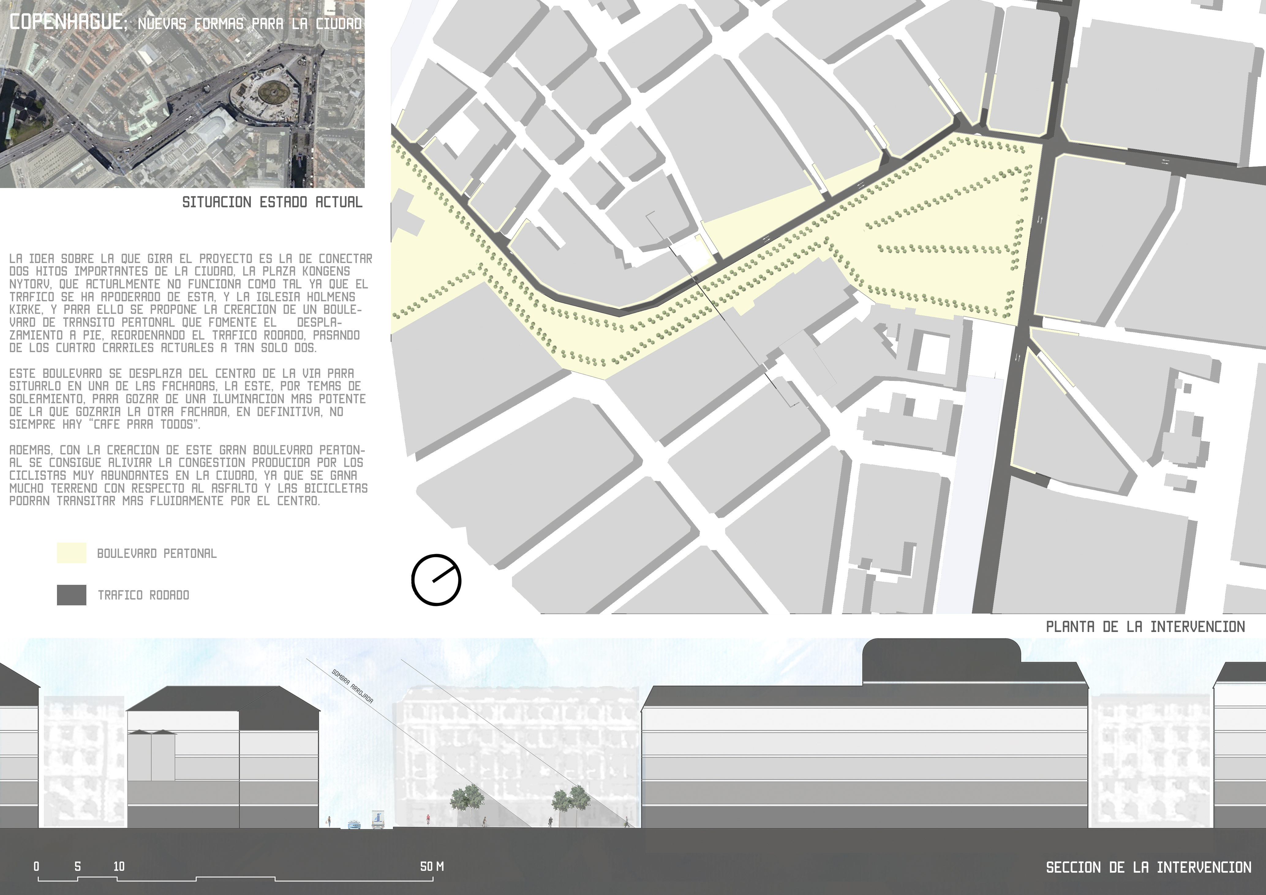Click the paragraph starting 'LA IDEA SOBRE LA QUE'
Screen dimensions: 1266x895
point(191,303)
